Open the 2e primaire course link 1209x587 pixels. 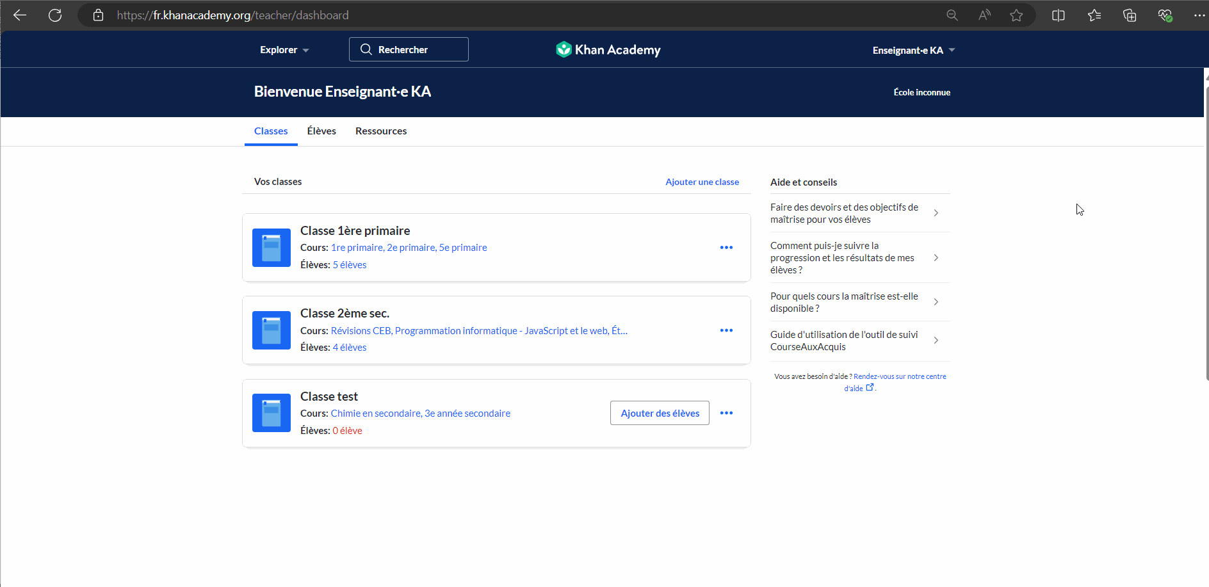(411, 248)
